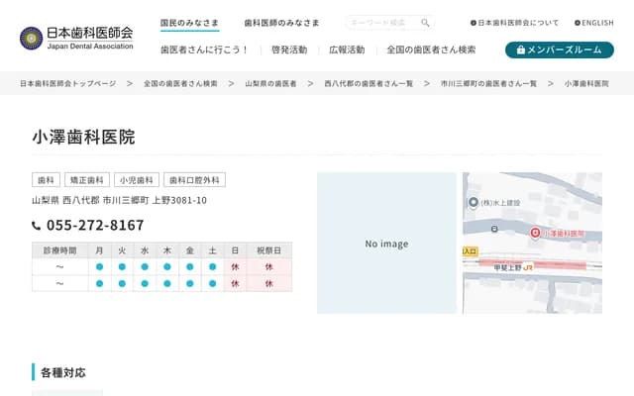Click the phone icon beside 055-272-8167
This screenshot has width=634, height=396.
37,226
